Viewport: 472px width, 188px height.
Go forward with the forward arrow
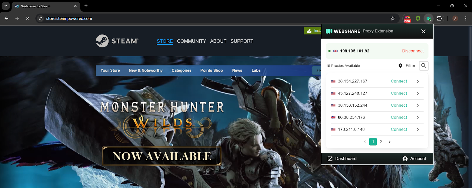(x=17, y=19)
